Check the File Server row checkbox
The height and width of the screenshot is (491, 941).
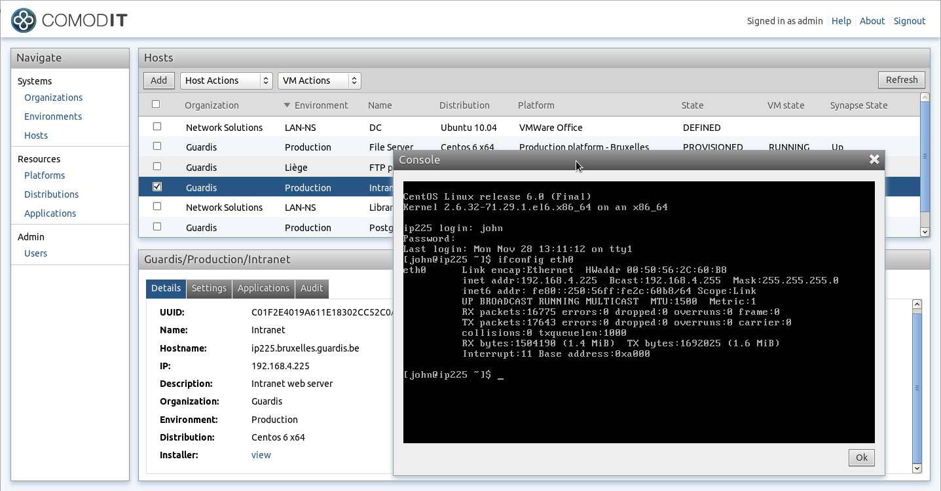(x=157, y=147)
